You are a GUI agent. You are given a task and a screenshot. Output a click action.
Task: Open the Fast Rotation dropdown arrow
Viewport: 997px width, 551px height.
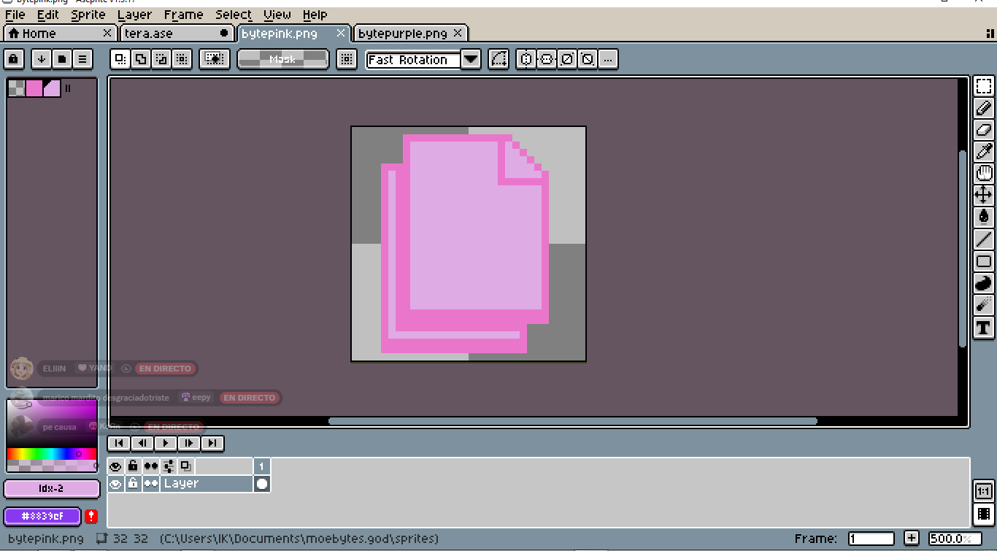point(471,60)
